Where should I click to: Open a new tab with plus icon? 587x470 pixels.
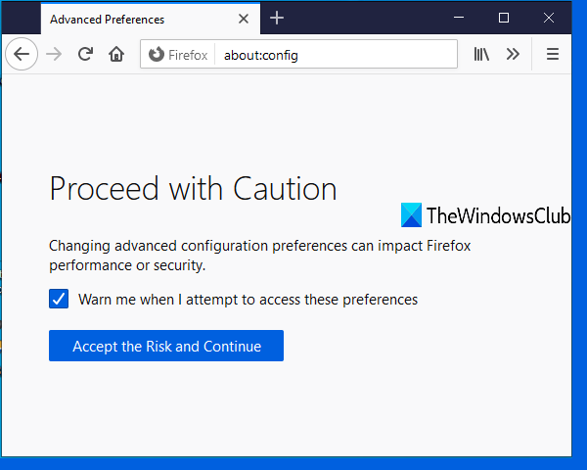(277, 19)
